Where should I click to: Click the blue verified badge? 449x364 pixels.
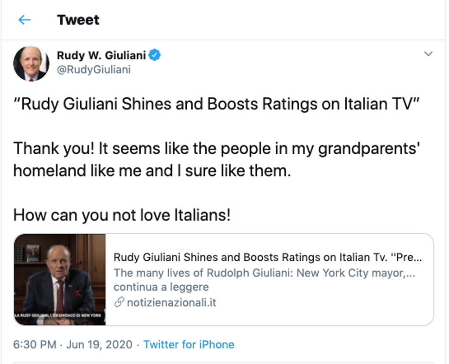(x=155, y=55)
